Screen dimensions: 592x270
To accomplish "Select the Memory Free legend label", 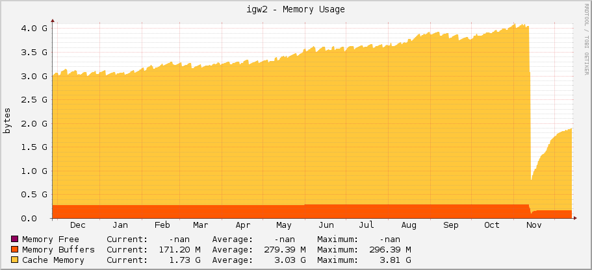I will pyautogui.click(x=51, y=239).
